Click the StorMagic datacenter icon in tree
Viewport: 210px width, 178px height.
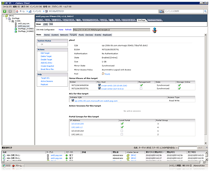tap(10, 19)
